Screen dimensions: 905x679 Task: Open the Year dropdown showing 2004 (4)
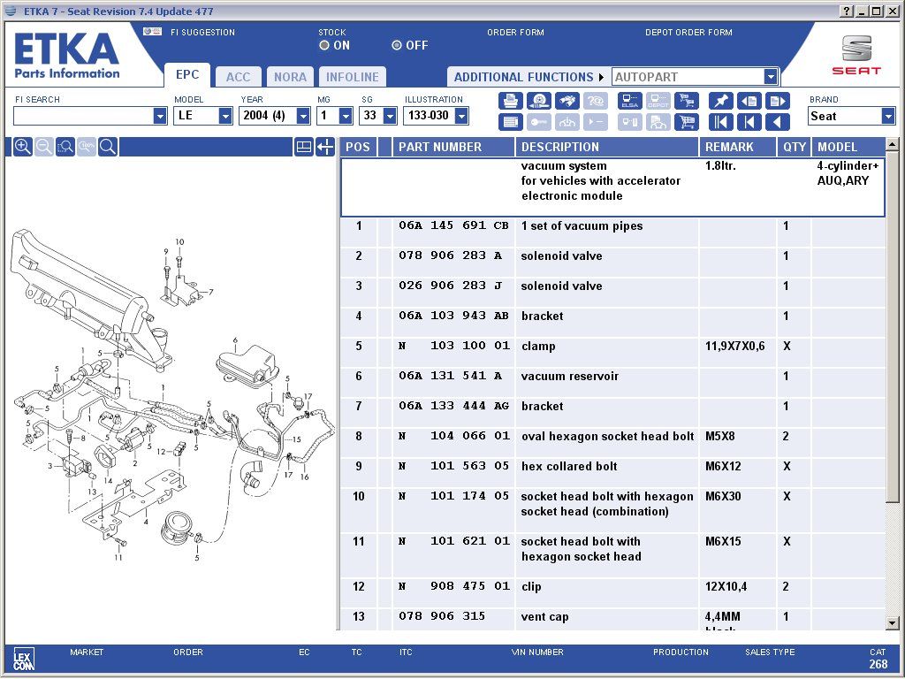(x=303, y=116)
